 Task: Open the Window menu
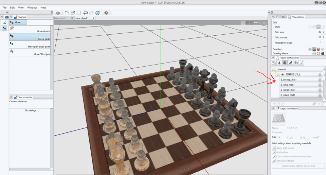point(32,7)
